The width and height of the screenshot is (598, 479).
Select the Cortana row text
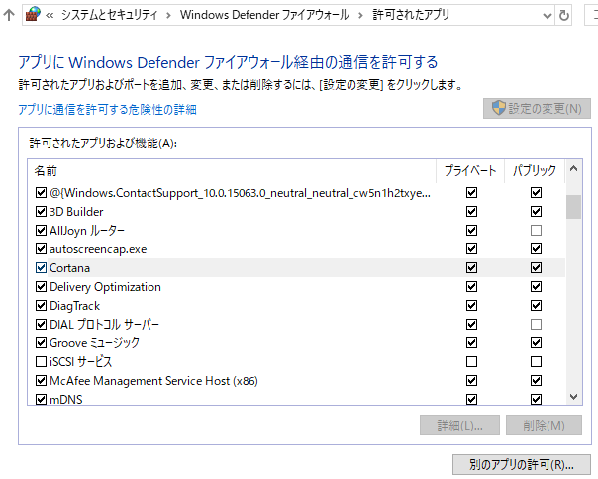(x=69, y=268)
